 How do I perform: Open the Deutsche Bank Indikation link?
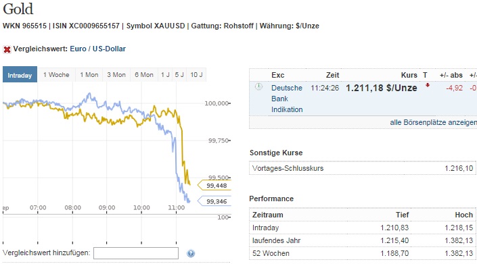[x=287, y=99]
